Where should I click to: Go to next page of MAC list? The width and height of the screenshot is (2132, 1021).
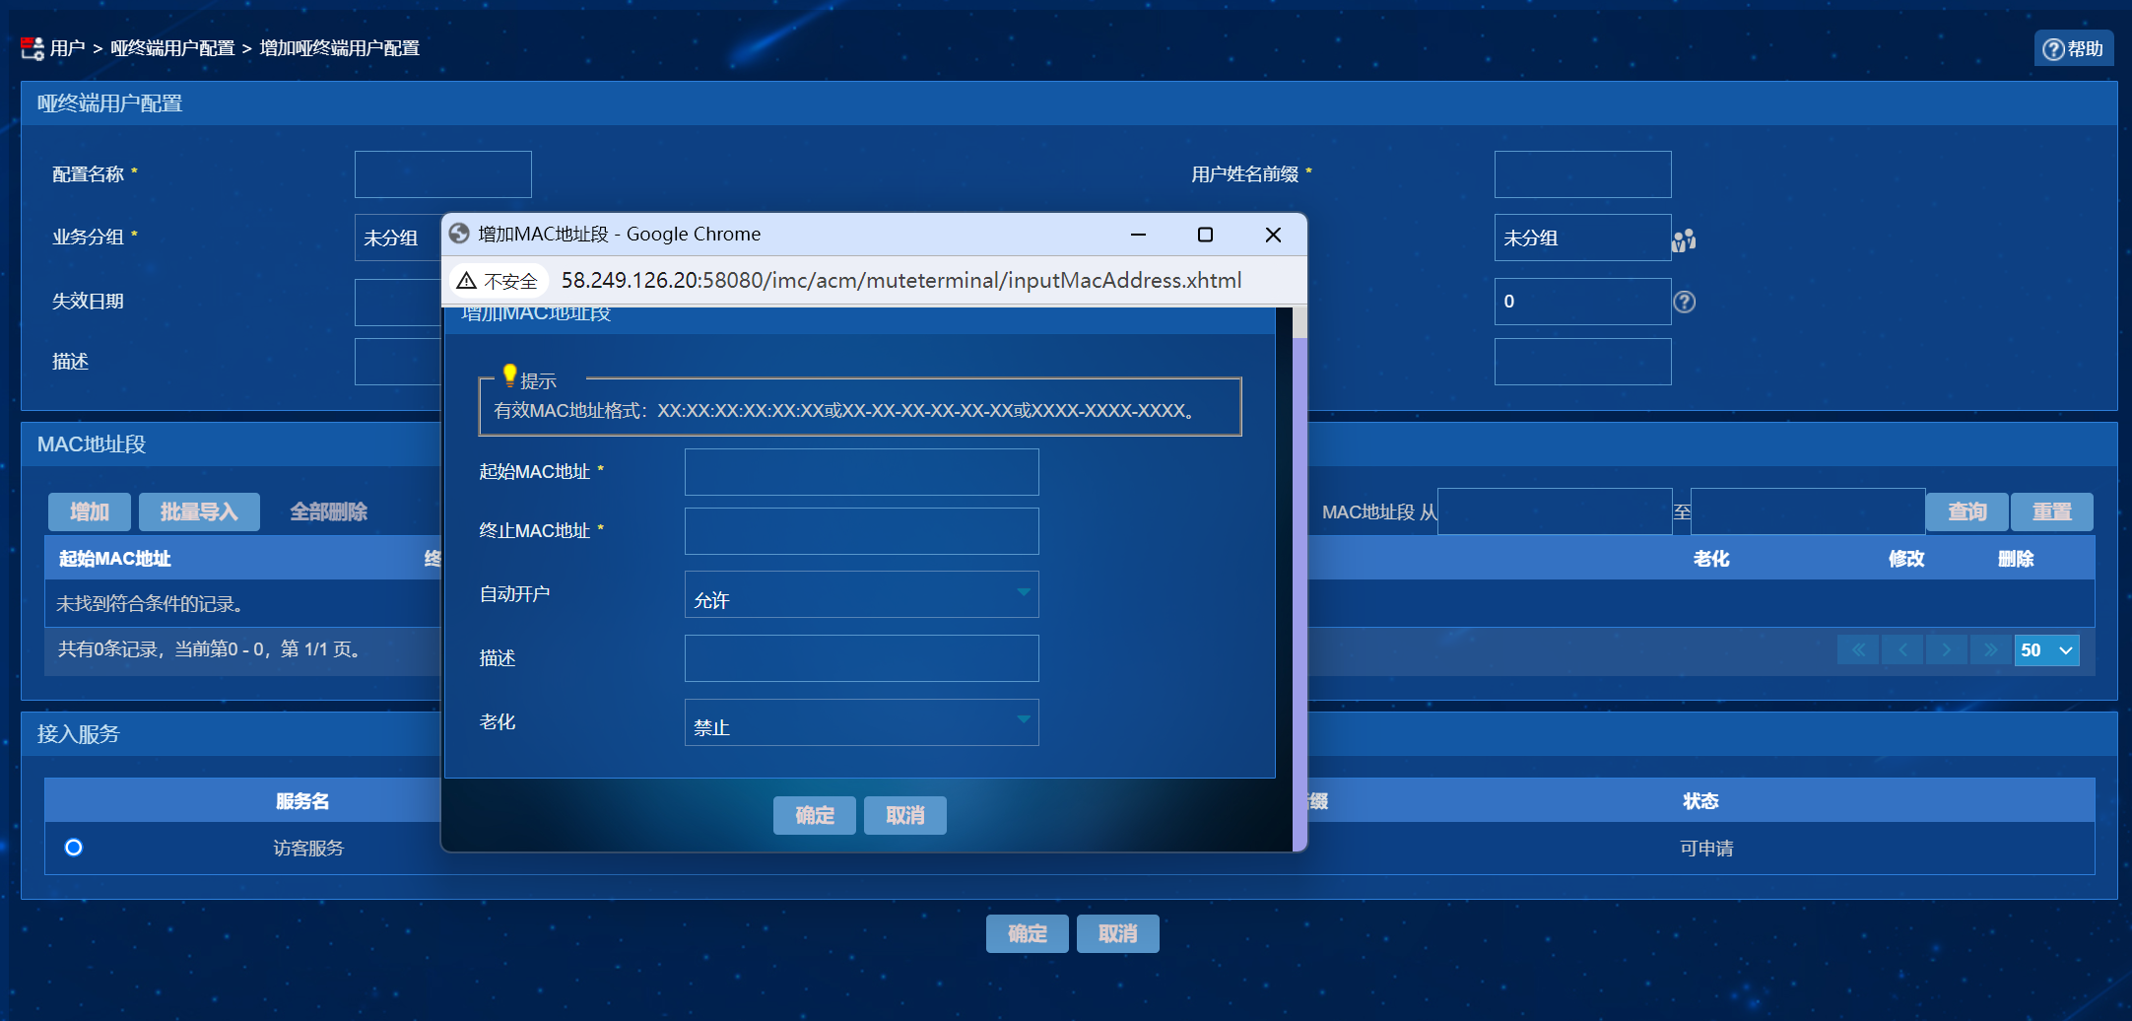click(x=1947, y=649)
